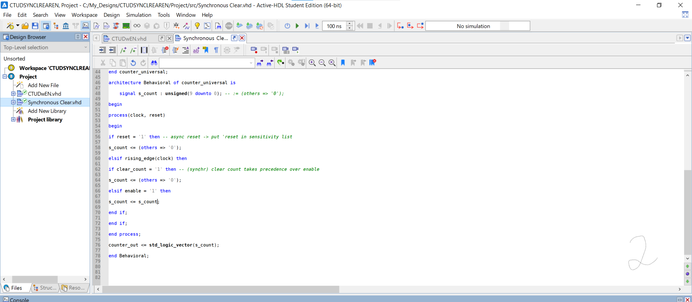Click the green memory chip icon
692x302 pixels.
126,26
